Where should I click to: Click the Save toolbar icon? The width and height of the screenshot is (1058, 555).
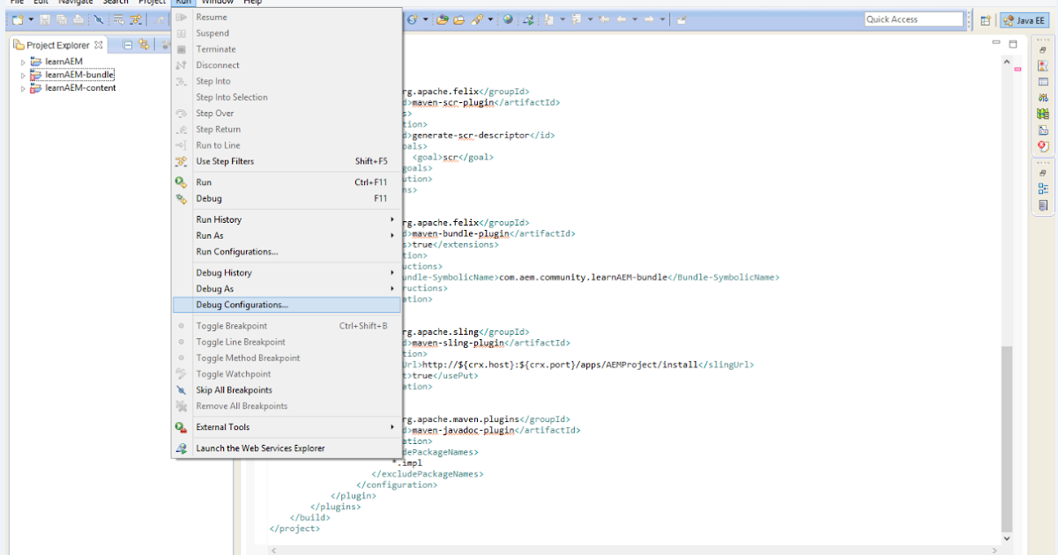(46, 19)
